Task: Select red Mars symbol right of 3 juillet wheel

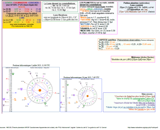Action: click(55, 93)
